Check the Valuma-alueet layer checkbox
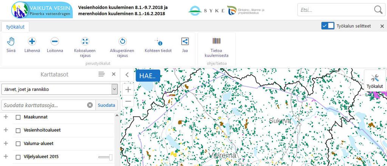Image resolution: width=387 pixels, height=166 pixels. point(18,144)
